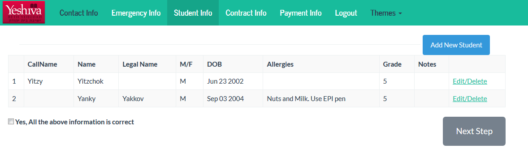Click the Next Step button
528x161 pixels.
tap(474, 131)
